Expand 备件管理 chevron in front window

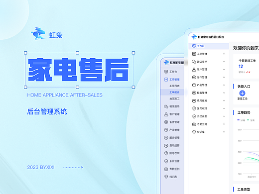pos(224,77)
